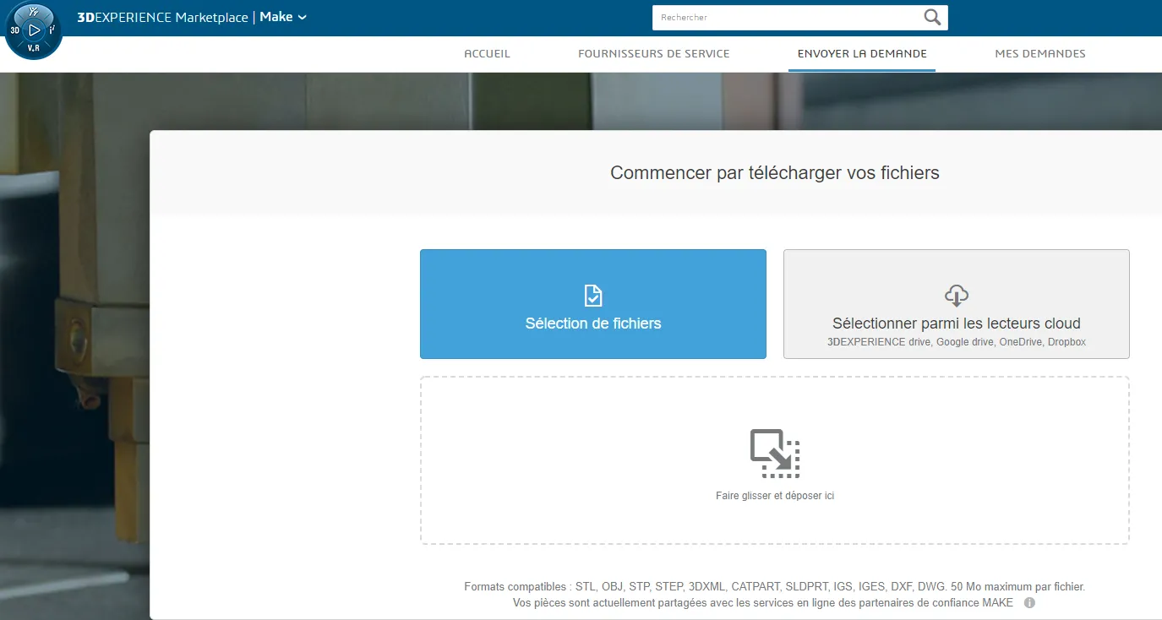
Task: Go to Fournisseurs de Service tab
Action: click(x=653, y=53)
